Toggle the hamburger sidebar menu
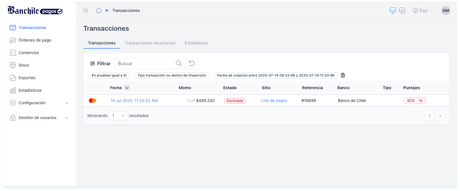The height and width of the screenshot is (191, 460). click(x=86, y=11)
